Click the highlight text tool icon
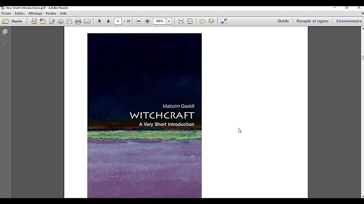 (x=211, y=21)
